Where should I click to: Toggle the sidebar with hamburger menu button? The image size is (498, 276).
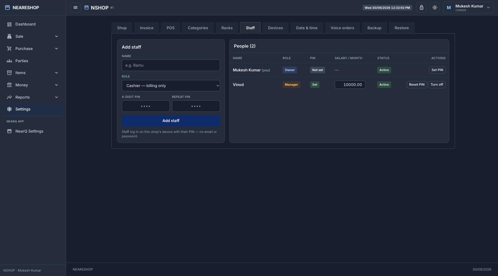[x=75, y=7]
